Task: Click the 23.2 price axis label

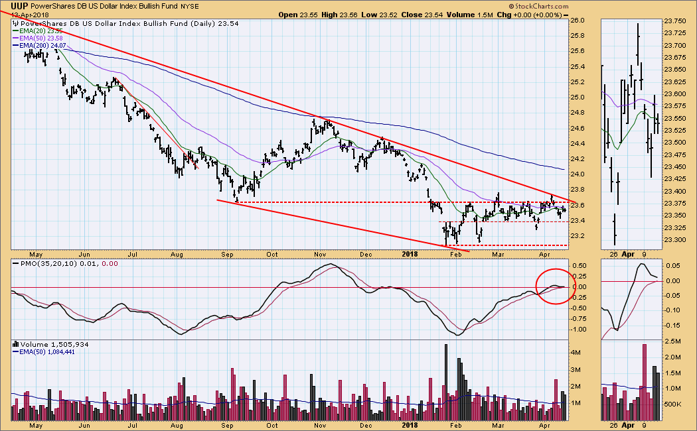Action: click(577, 235)
